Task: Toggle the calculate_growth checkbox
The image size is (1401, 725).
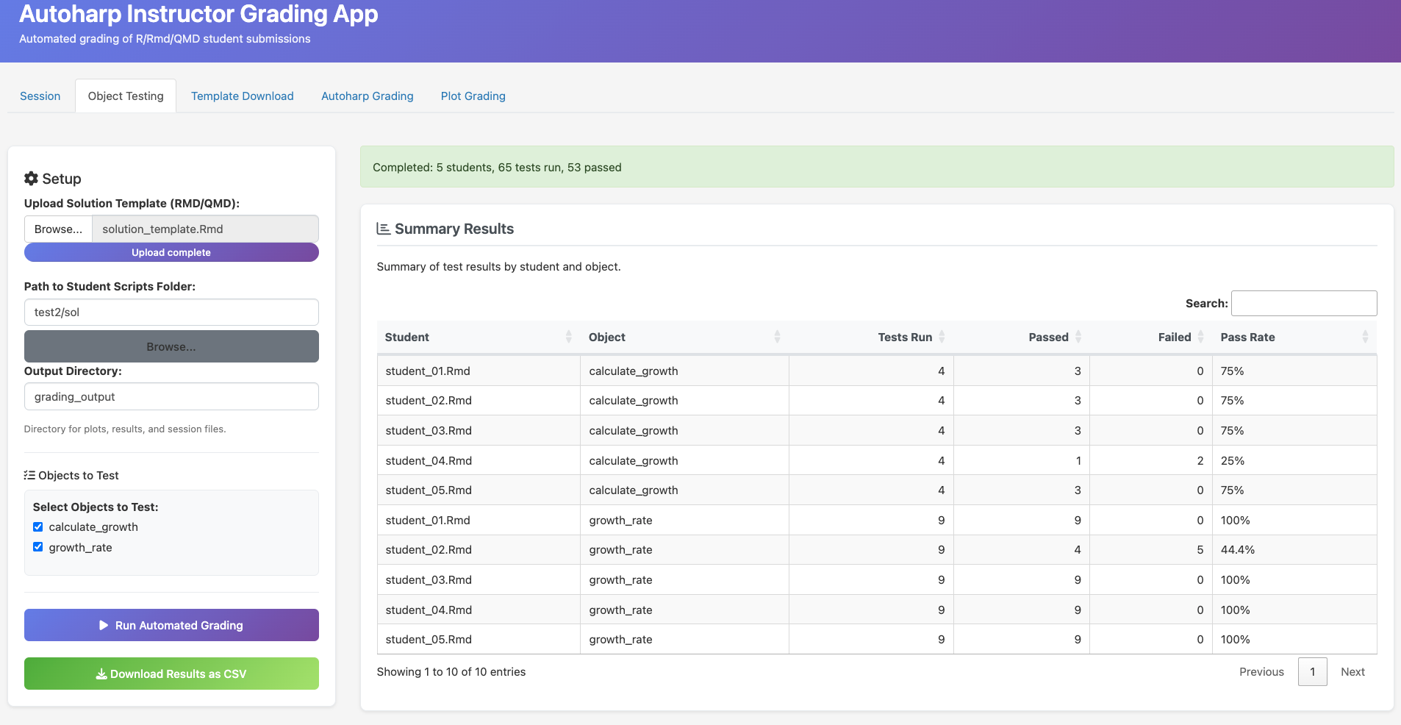Action: (38, 526)
